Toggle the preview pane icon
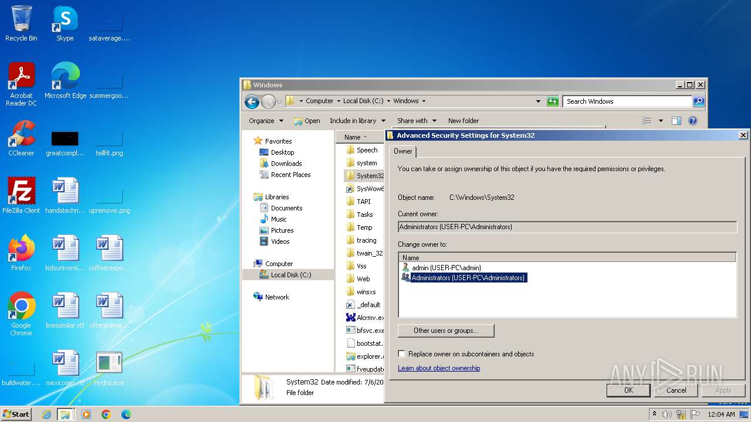 676,121
